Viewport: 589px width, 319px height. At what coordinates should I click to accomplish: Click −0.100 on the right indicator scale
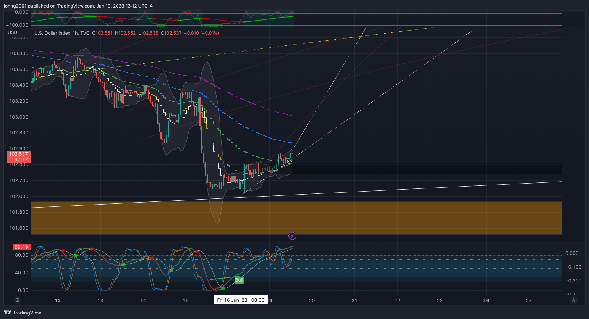click(573, 267)
